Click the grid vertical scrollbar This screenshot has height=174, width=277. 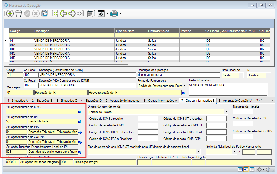(x=272, y=35)
